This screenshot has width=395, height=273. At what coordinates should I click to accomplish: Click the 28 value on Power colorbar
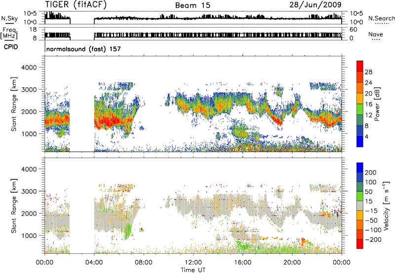(368, 72)
